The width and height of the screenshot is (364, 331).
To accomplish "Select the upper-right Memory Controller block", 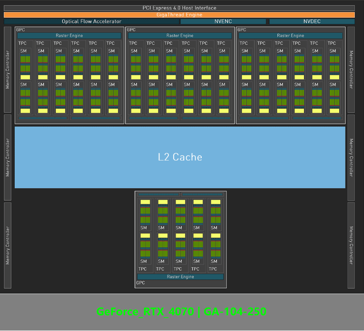I will [x=351, y=70].
